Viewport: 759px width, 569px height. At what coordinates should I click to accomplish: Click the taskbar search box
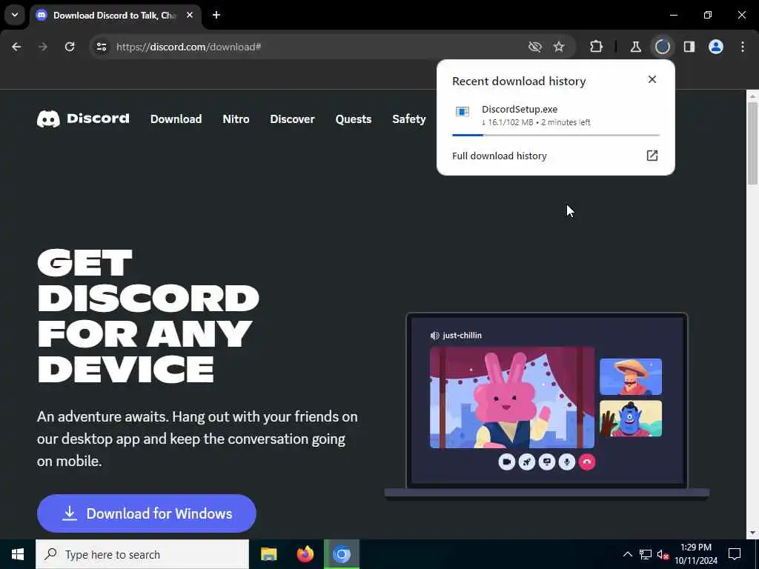[142, 554]
